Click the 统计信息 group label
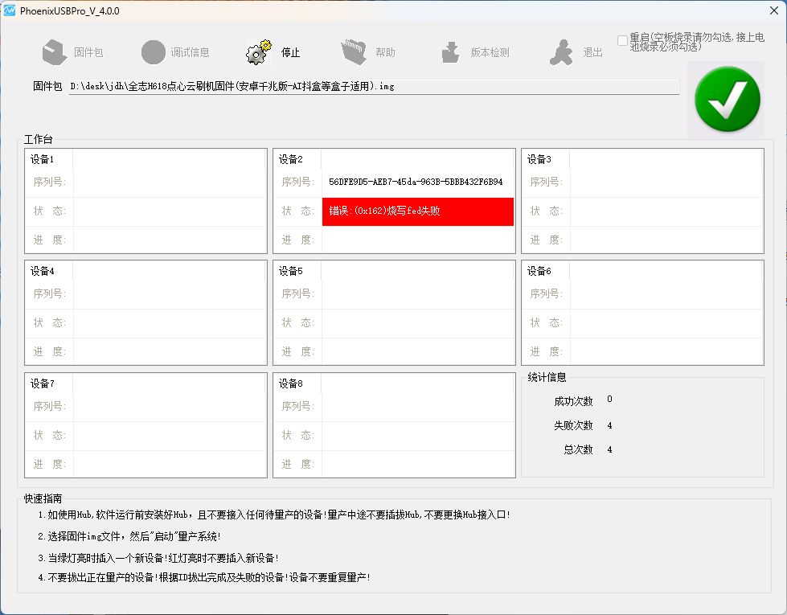787x615 pixels. (x=547, y=377)
